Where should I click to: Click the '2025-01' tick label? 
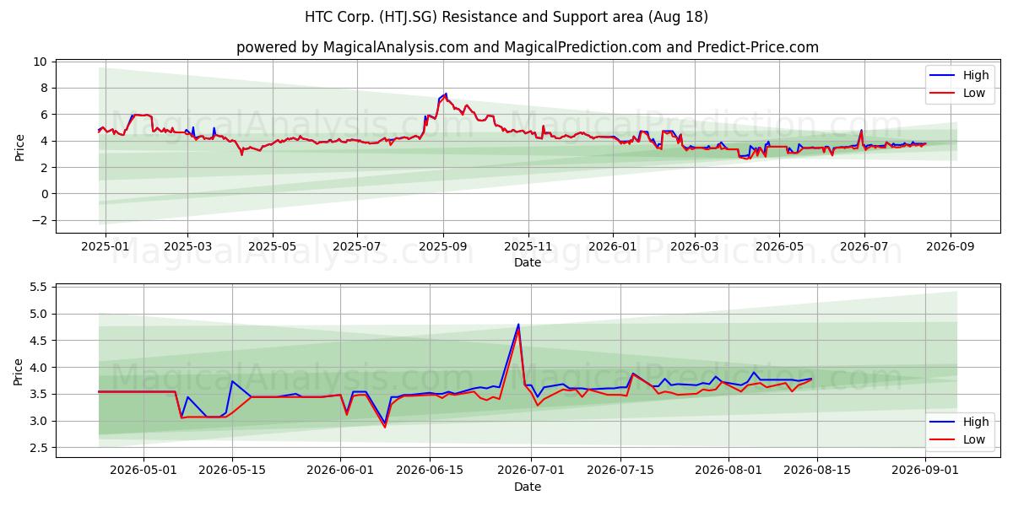106,247
